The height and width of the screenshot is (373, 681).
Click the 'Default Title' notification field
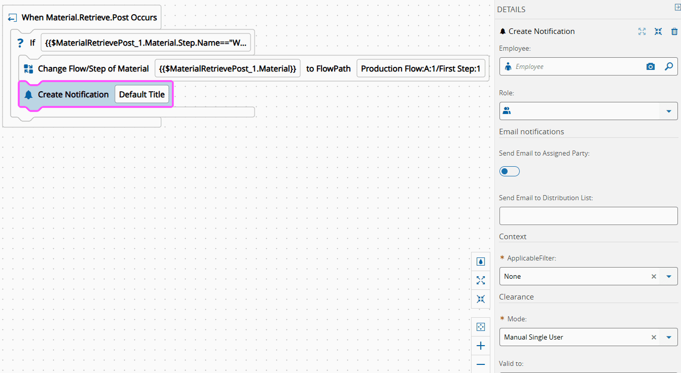click(142, 94)
